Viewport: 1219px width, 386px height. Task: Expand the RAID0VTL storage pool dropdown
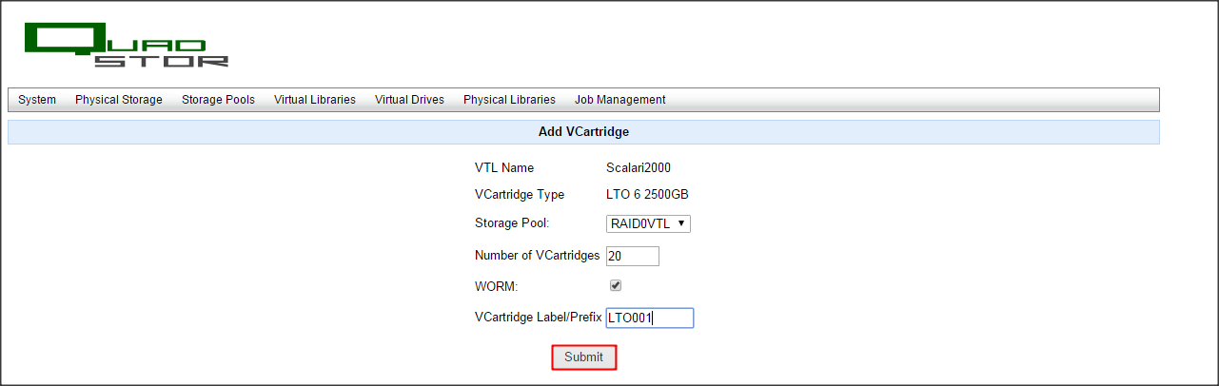point(648,224)
